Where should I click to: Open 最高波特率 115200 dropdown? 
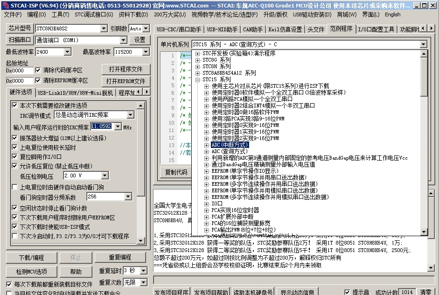coord(146,52)
